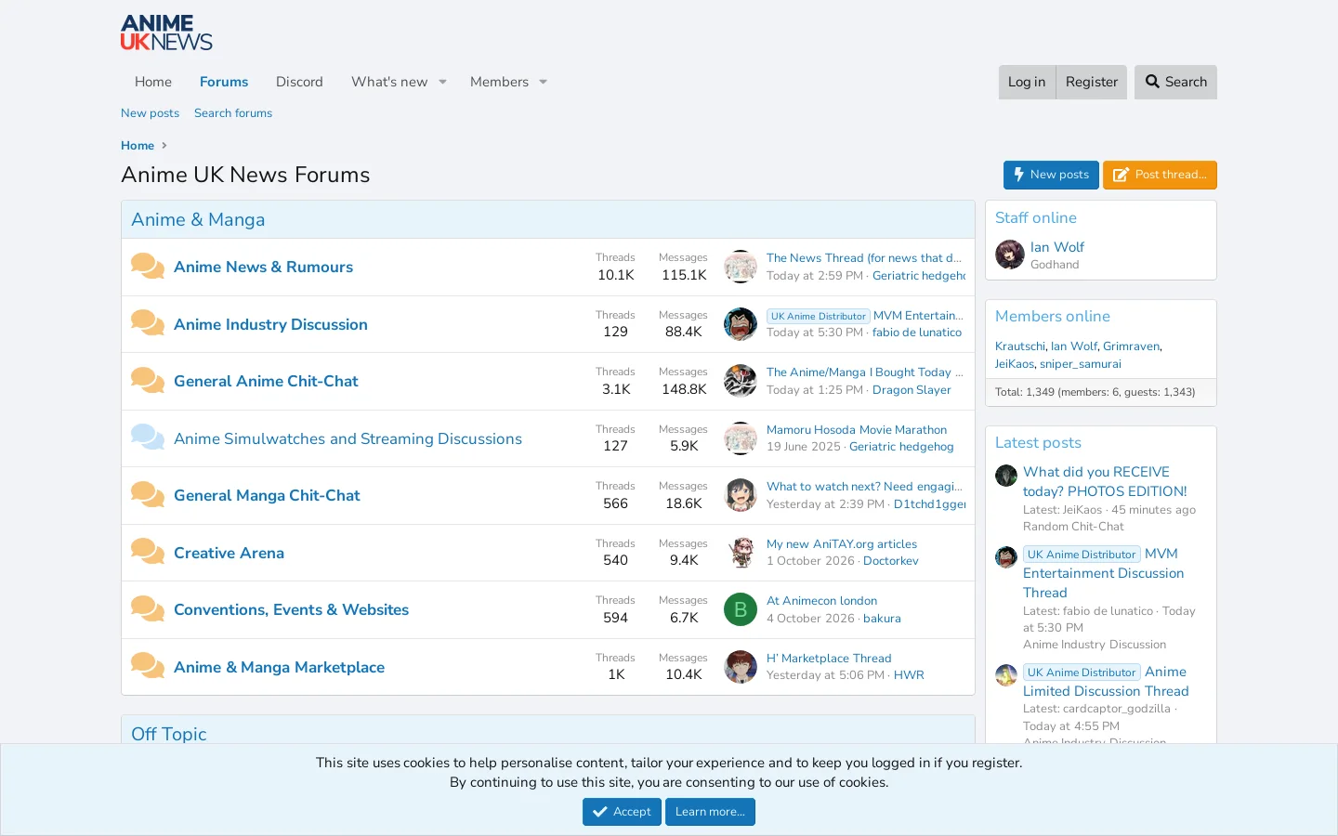Open avatar beside My new AniTAY.org articles

tap(741, 553)
